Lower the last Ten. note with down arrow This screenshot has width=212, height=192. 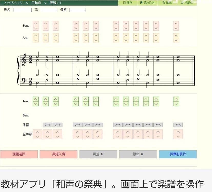pyautogui.click(x=176, y=104)
